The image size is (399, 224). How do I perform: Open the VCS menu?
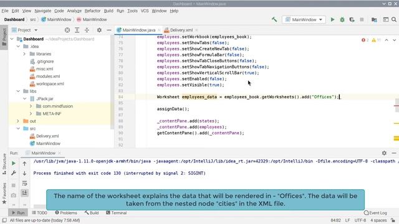coord(145,11)
